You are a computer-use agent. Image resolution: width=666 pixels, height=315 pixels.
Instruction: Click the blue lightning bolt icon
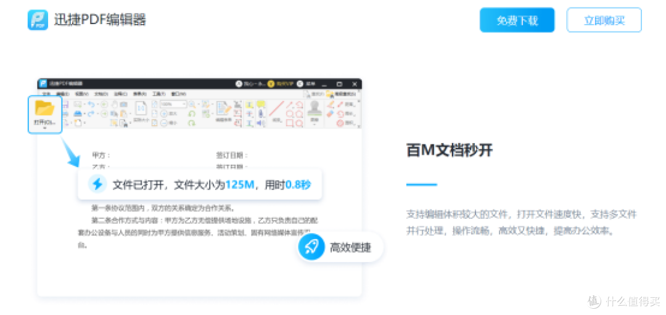point(98,184)
